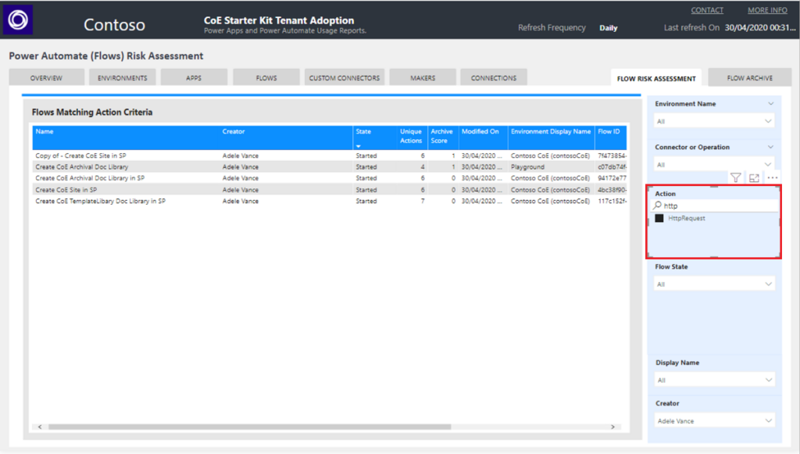Open the Connector or Operation All dropdown
The image size is (800, 454).
tap(714, 165)
